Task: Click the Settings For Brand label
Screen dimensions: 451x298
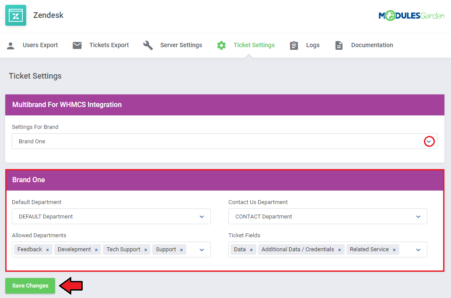Action: point(35,127)
